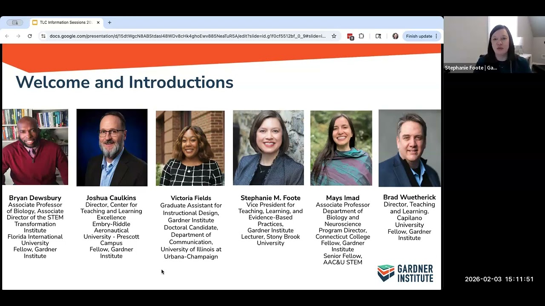
Task: Click the docs.google.com address bar
Action: pos(187,36)
